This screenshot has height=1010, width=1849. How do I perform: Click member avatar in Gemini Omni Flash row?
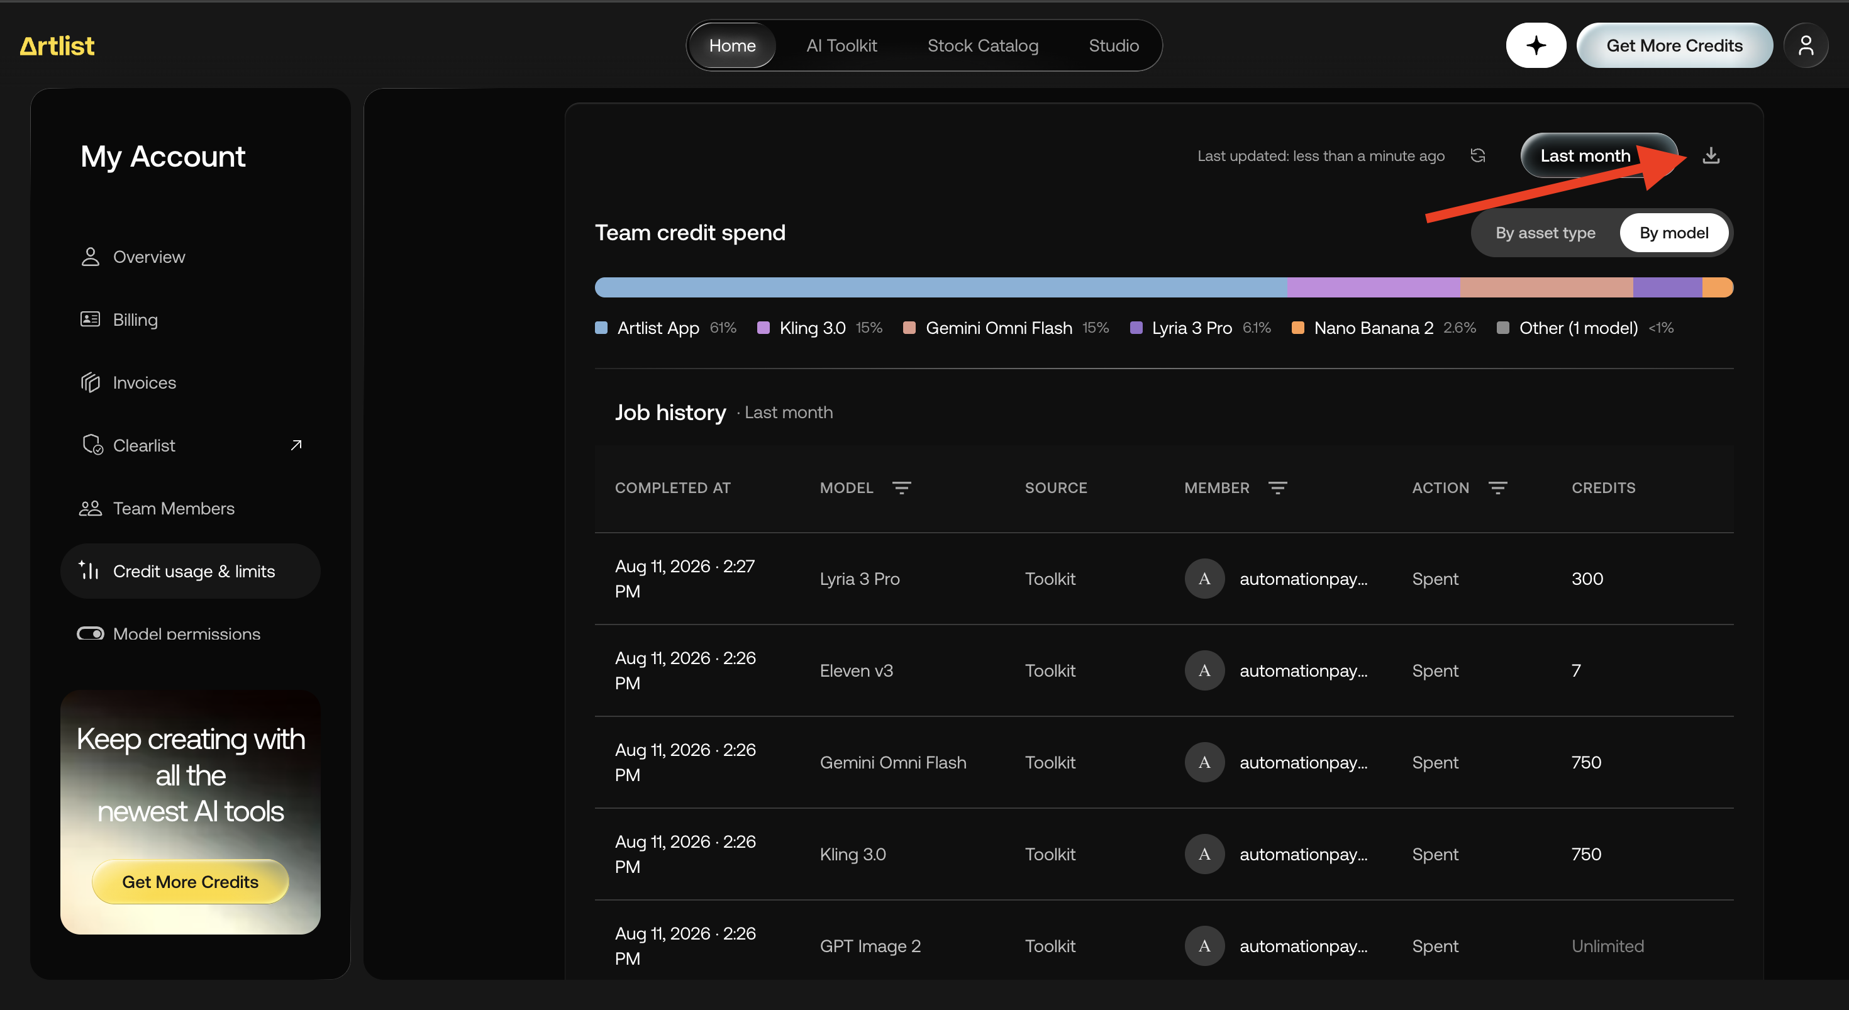pyautogui.click(x=1204, y=762)
